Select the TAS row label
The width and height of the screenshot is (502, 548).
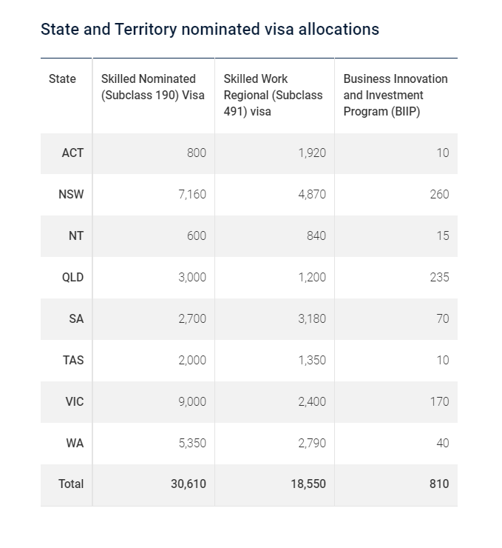click(x=73, y=361)
